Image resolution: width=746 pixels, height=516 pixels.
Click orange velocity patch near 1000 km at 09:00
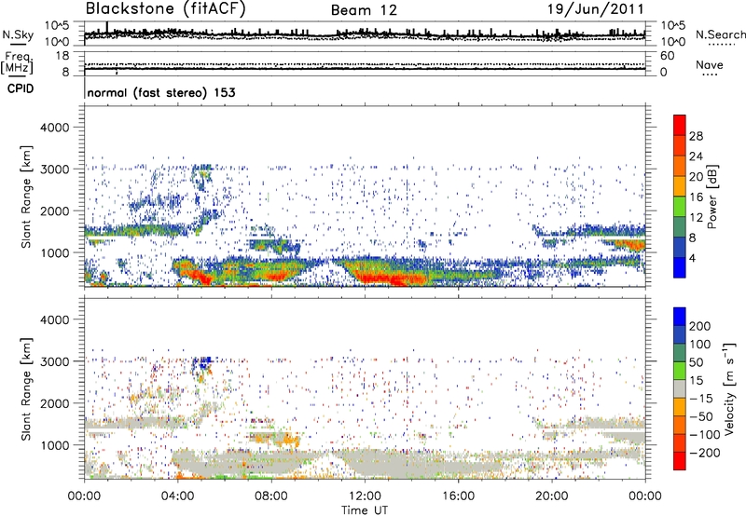289,440
